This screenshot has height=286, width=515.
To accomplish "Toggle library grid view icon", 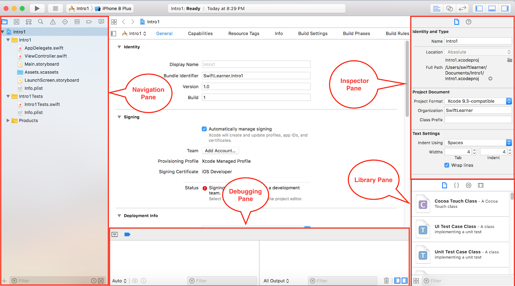I will point(416,281).
